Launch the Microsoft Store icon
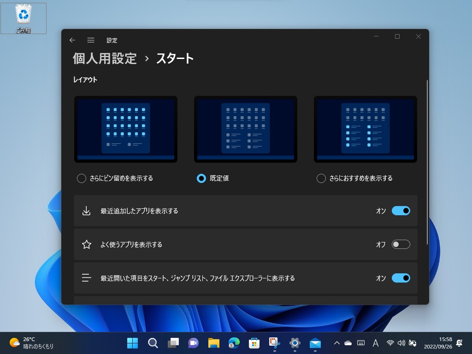The width and height of the screenshot is (472, 354). [254, 343]
